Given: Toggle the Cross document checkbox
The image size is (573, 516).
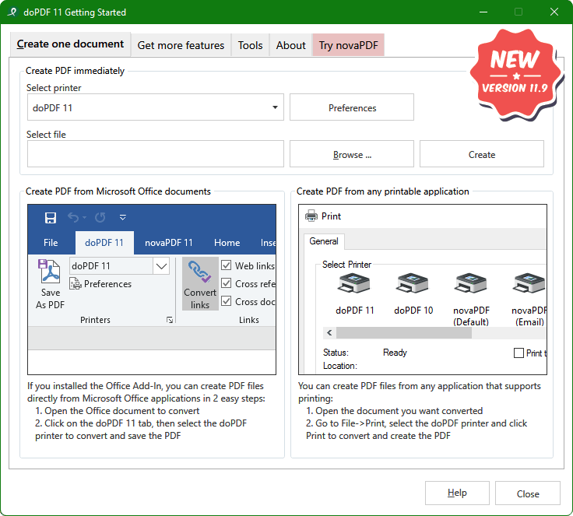Looking at the screenshot, I should point(227,301).
